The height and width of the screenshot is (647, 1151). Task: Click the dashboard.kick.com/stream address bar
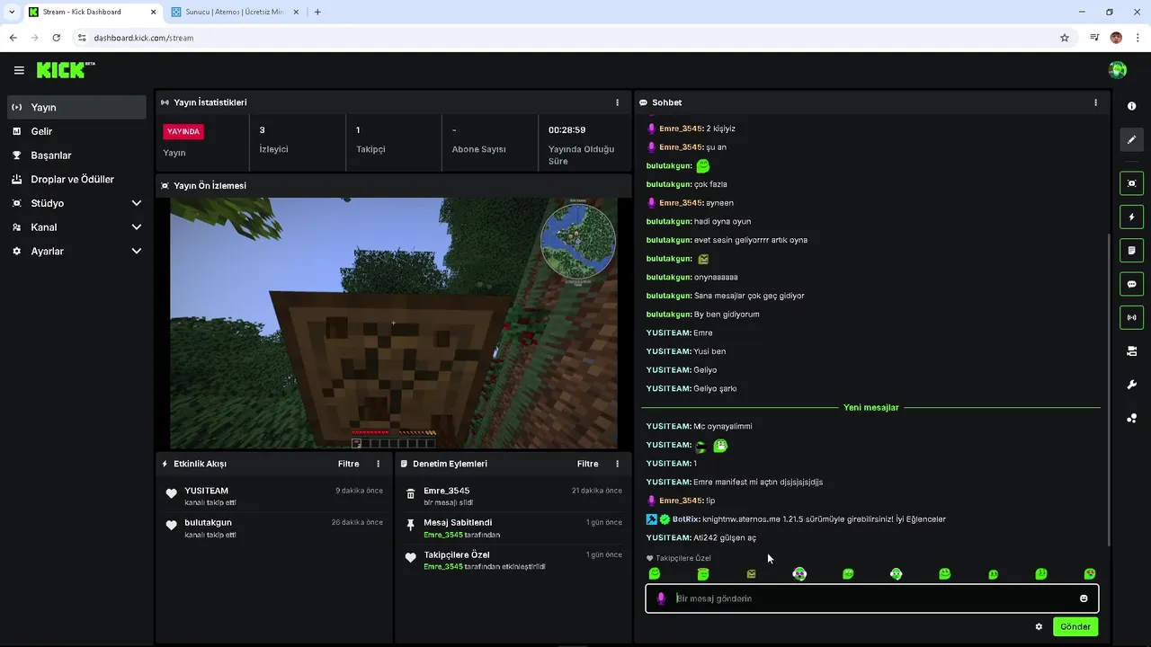(x=143, y=38)
